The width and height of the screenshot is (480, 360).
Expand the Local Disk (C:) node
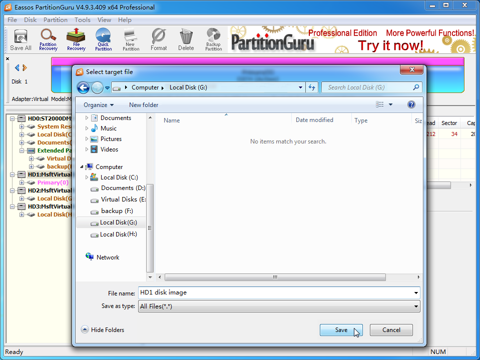87,177
